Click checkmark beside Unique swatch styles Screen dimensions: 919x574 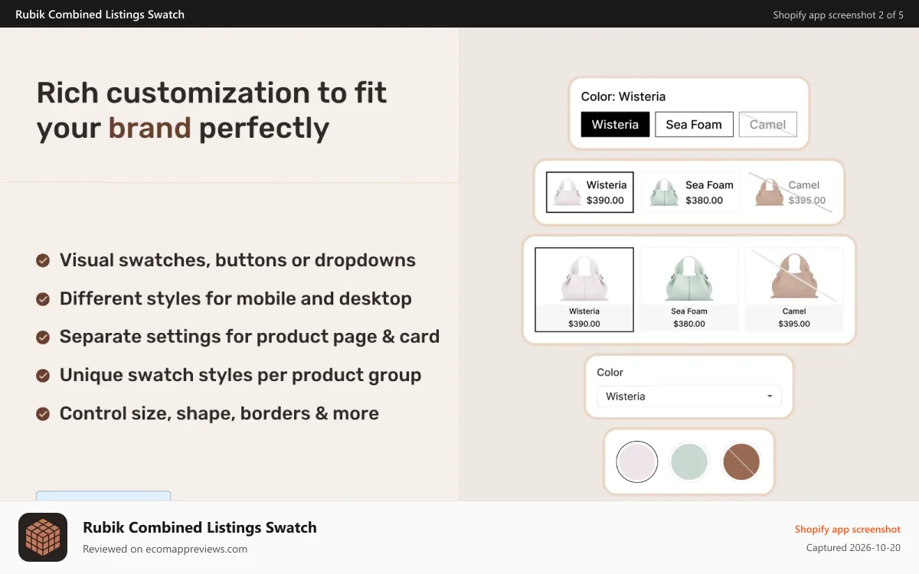pyautogui.click(x=44, y=375)
